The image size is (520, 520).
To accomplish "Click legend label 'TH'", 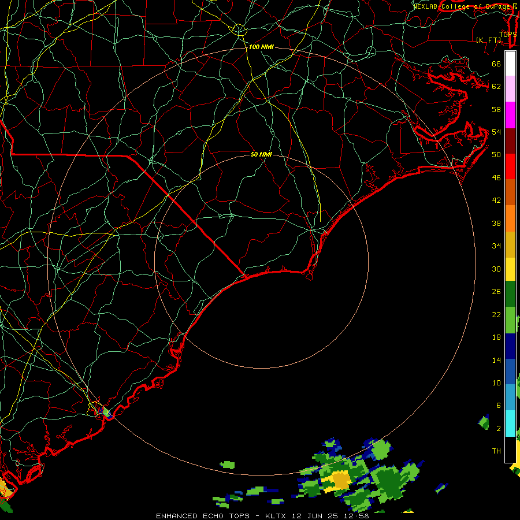I will [x=496, y=451].
